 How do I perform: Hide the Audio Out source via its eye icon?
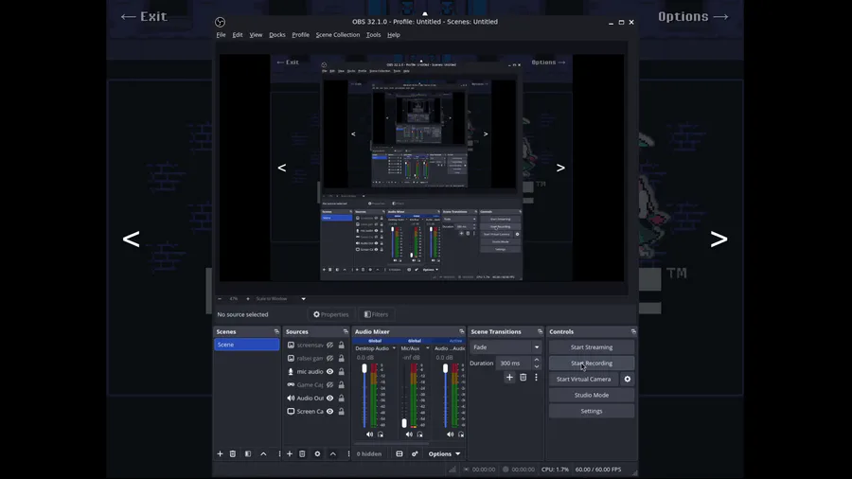(329, 399)
